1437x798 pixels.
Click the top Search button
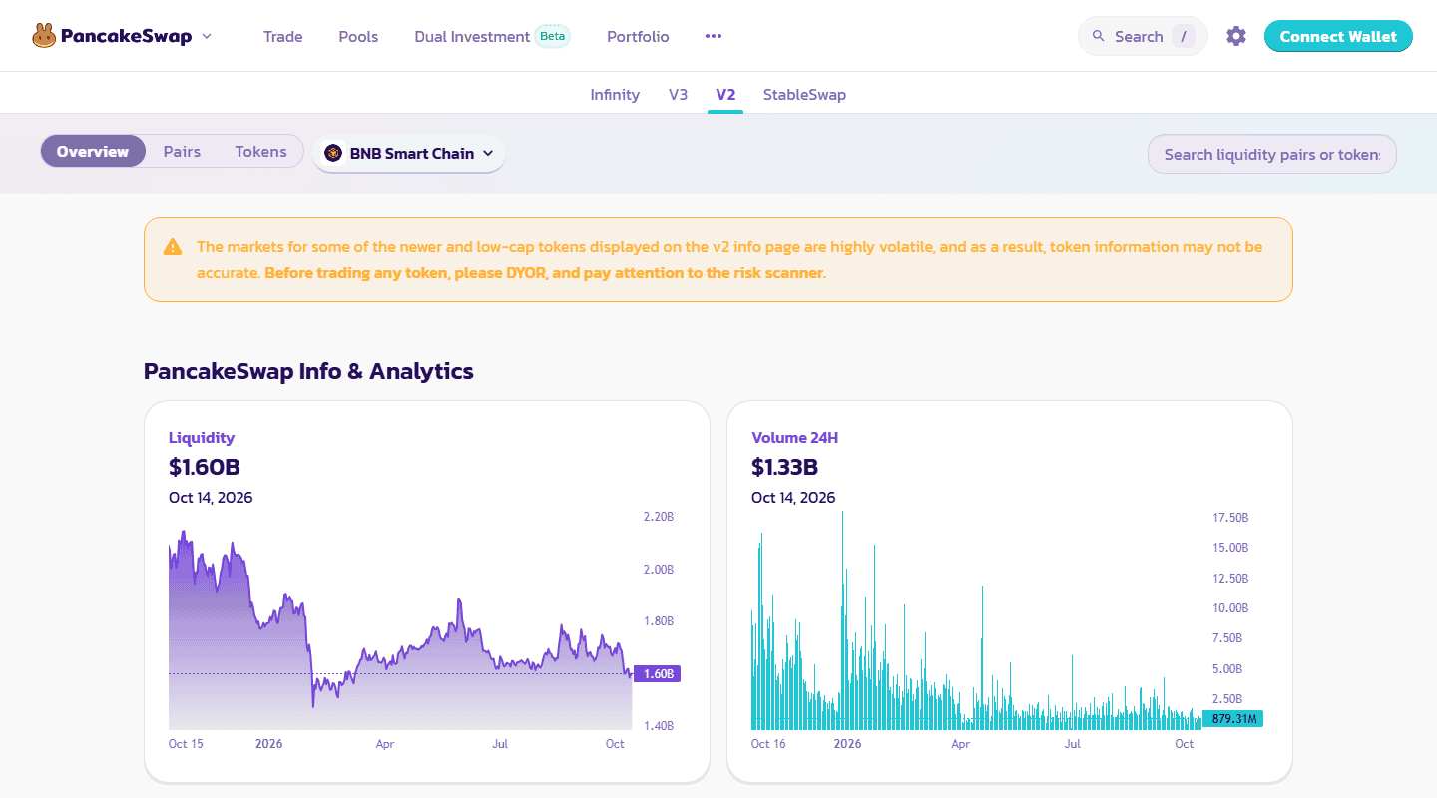coord(1143,36)
